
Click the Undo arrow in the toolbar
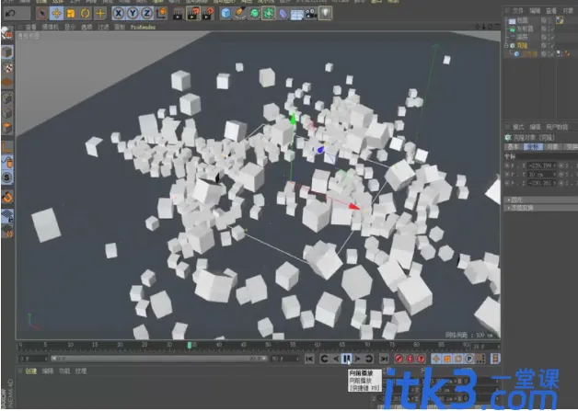10,14
